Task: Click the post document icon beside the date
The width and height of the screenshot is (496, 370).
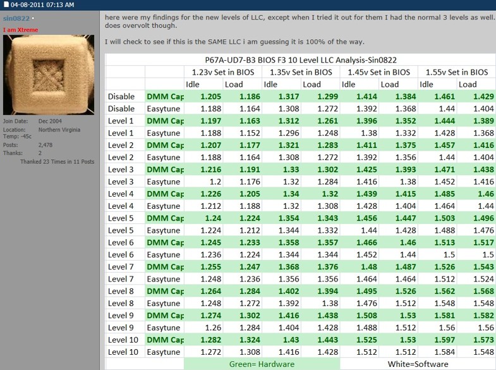Action: click(x=6, y=4)
